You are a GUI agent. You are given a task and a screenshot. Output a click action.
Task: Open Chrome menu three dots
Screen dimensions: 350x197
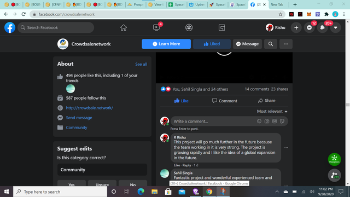(344, 14)
